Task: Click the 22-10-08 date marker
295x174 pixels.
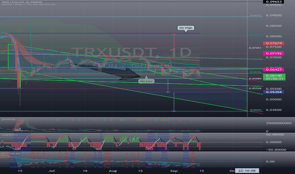Action: click(247, 171)
